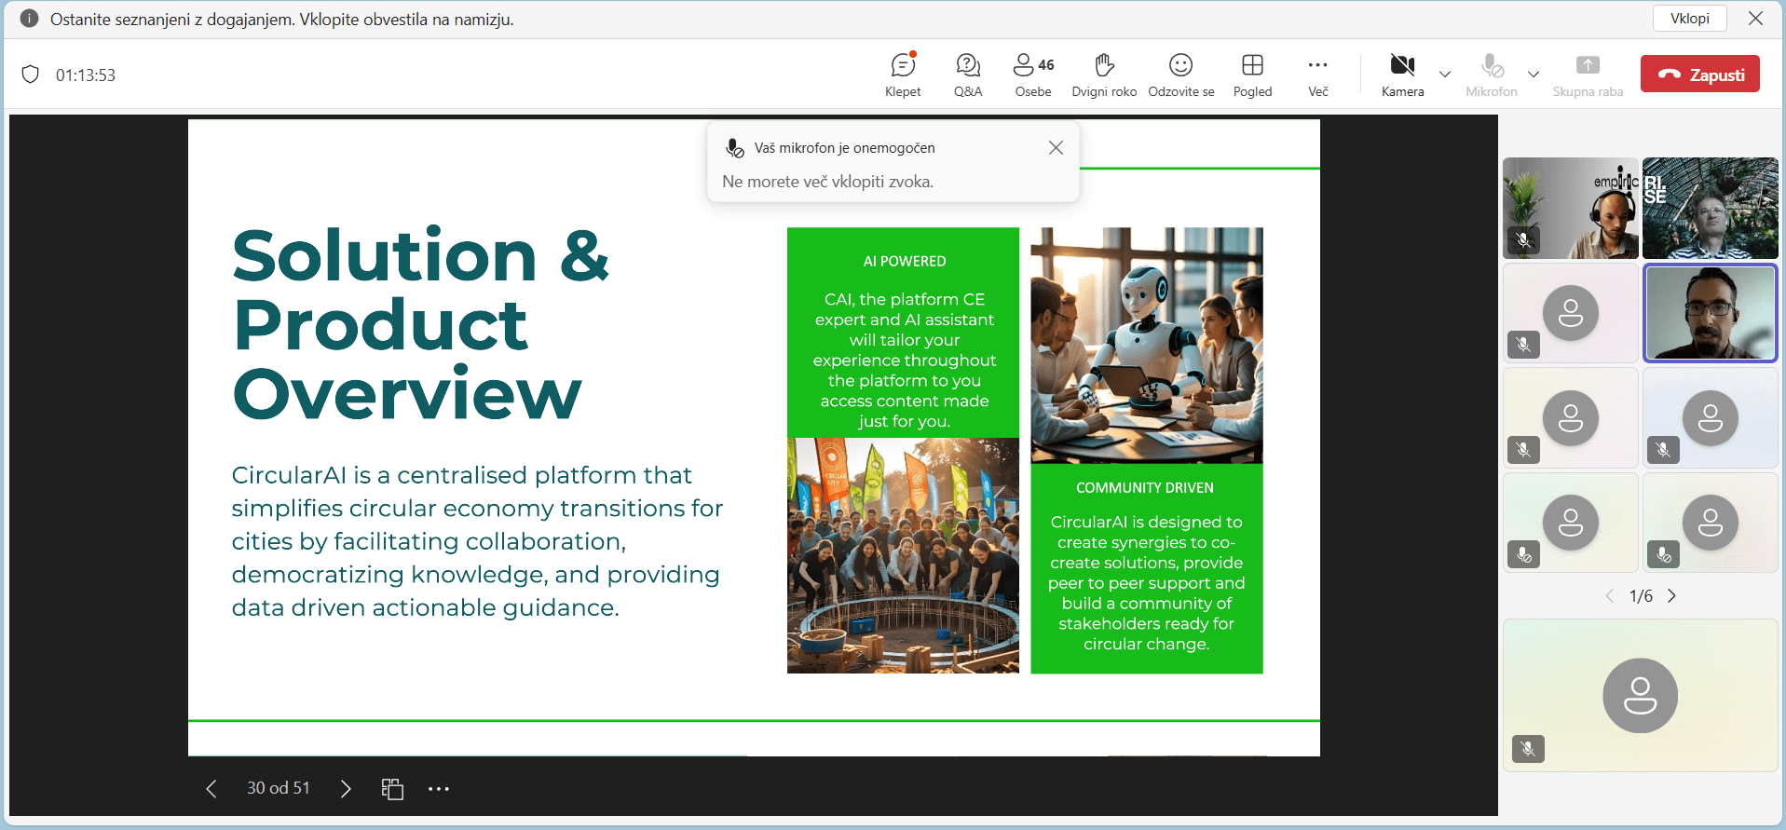This screenshot has height=830, width=1786.
Task: Select the highlighted active speaker video tile
Action: click(1710, 313)
